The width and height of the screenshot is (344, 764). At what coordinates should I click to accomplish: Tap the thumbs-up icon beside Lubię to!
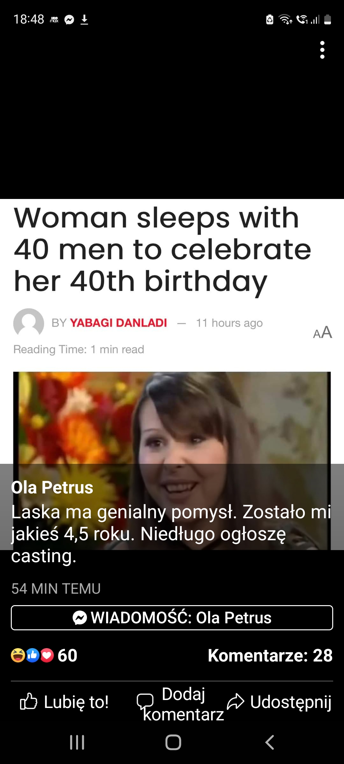pos(29,701)
